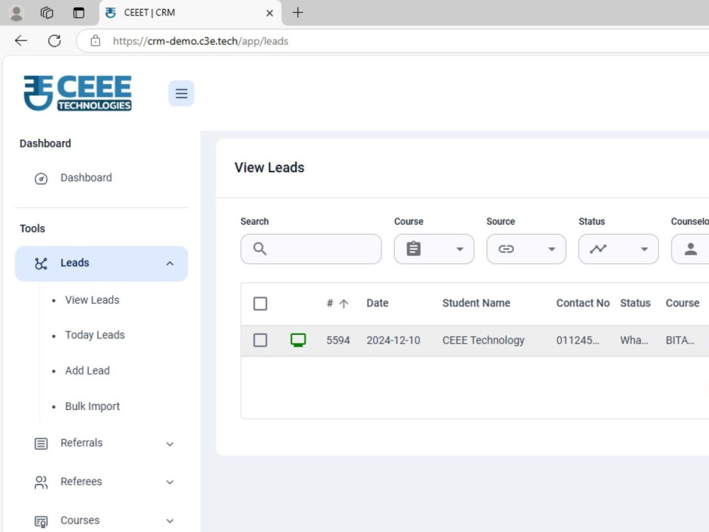Click the Status column header in table
The width and height of the screenshot is (709, 532).
[x=635, y=303]
